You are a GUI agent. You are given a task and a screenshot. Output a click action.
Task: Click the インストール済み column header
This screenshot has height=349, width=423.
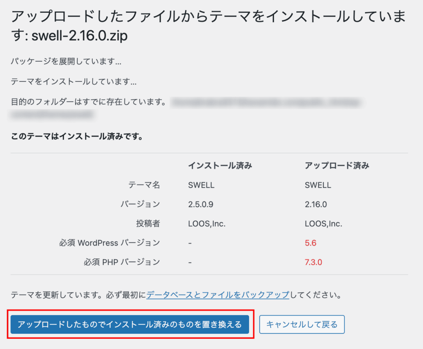pyautogui.click(x=220, y=166)
